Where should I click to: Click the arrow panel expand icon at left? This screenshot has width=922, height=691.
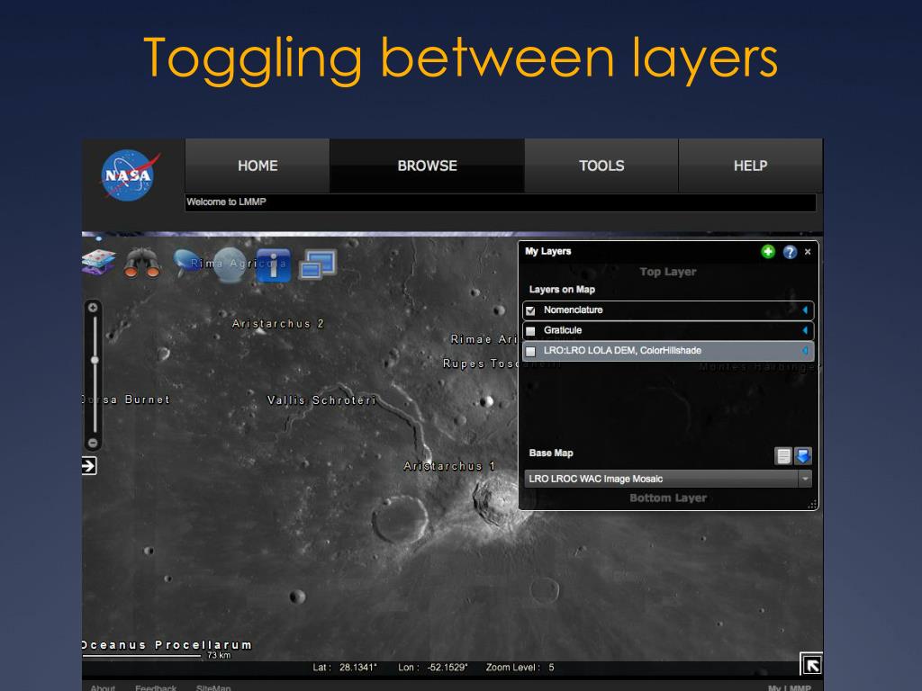(x=89, y=466)
